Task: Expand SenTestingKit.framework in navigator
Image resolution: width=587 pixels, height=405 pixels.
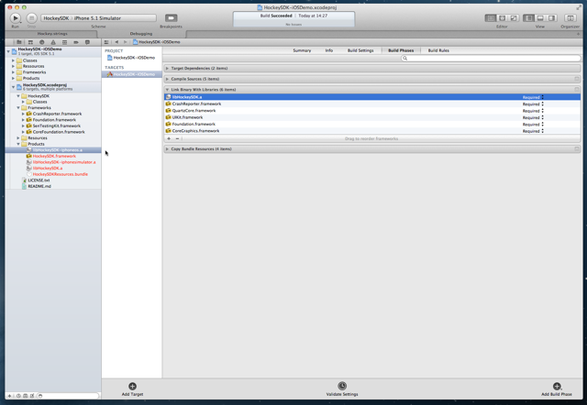Action: (x=23, y=126)
